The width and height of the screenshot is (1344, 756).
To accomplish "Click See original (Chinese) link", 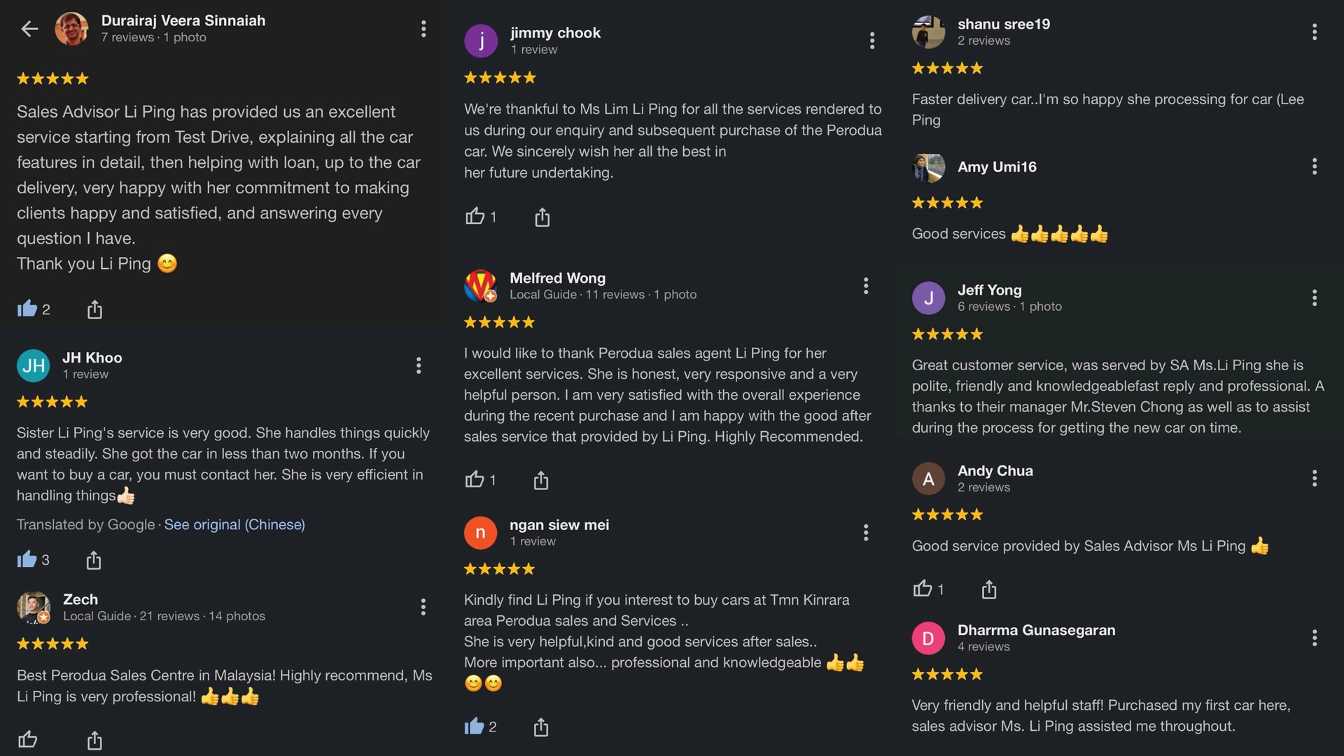I will tap(234, 525).
